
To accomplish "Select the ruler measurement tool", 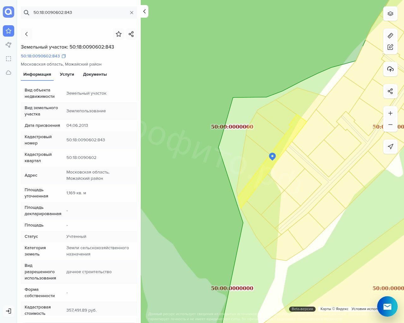I will click(x=390, y=36).
